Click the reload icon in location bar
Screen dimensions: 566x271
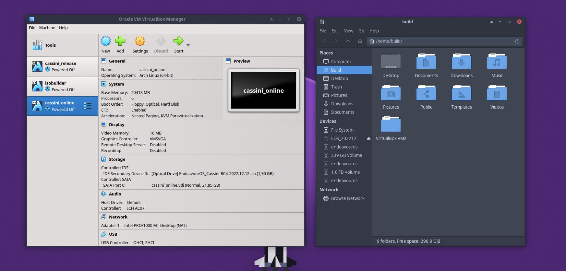(x=517, y=41)
